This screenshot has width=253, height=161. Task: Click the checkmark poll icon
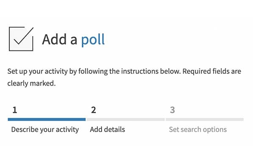tap(21, 39)
